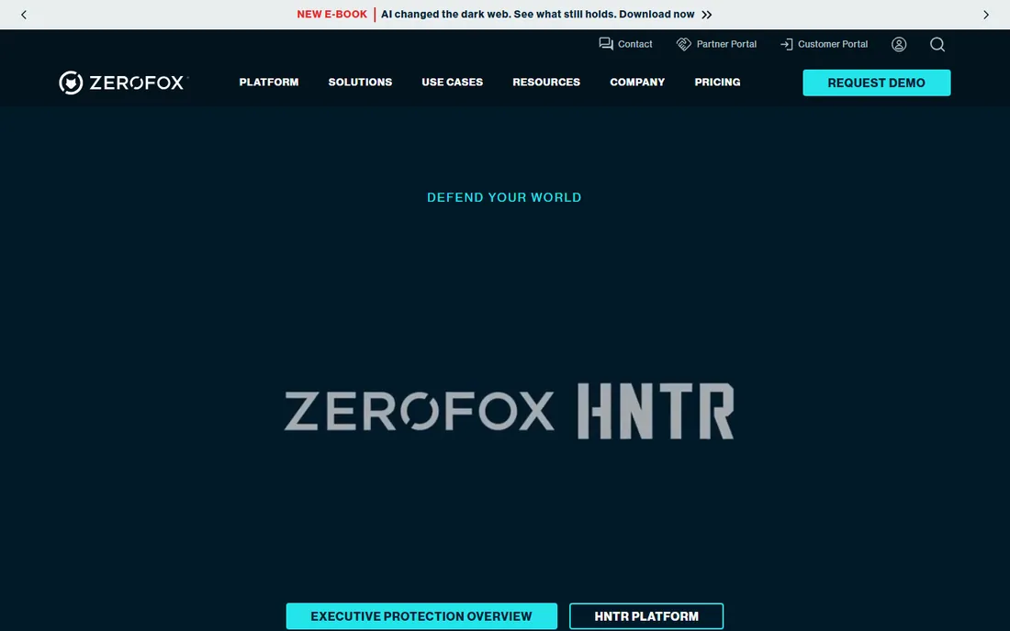
Task: Open the Platform menu
Action: [x=269, y=83]
